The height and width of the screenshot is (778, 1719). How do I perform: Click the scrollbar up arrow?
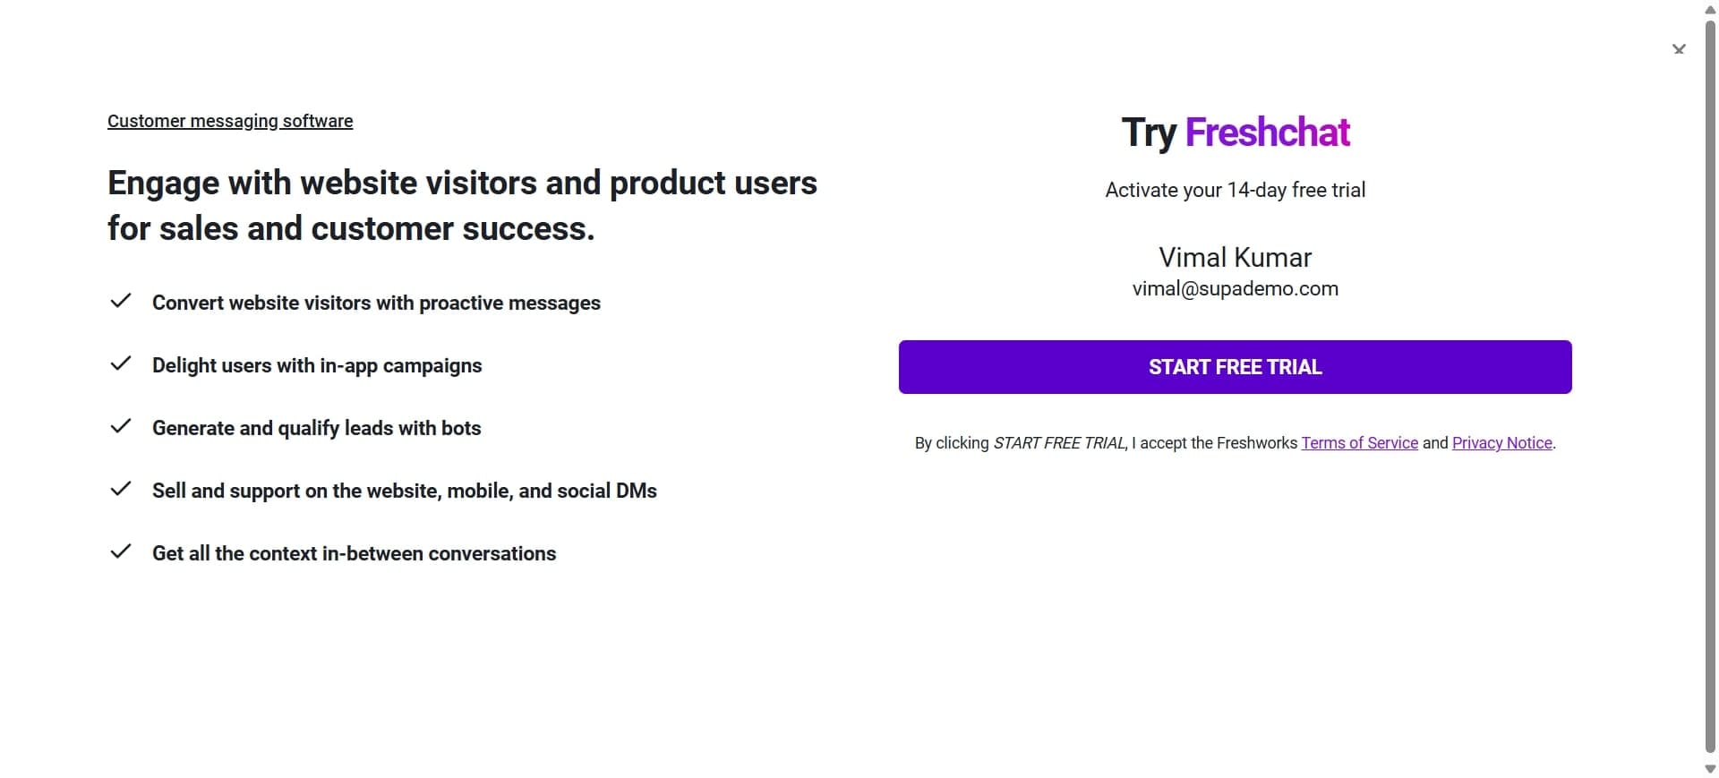tap(1710, 9)
